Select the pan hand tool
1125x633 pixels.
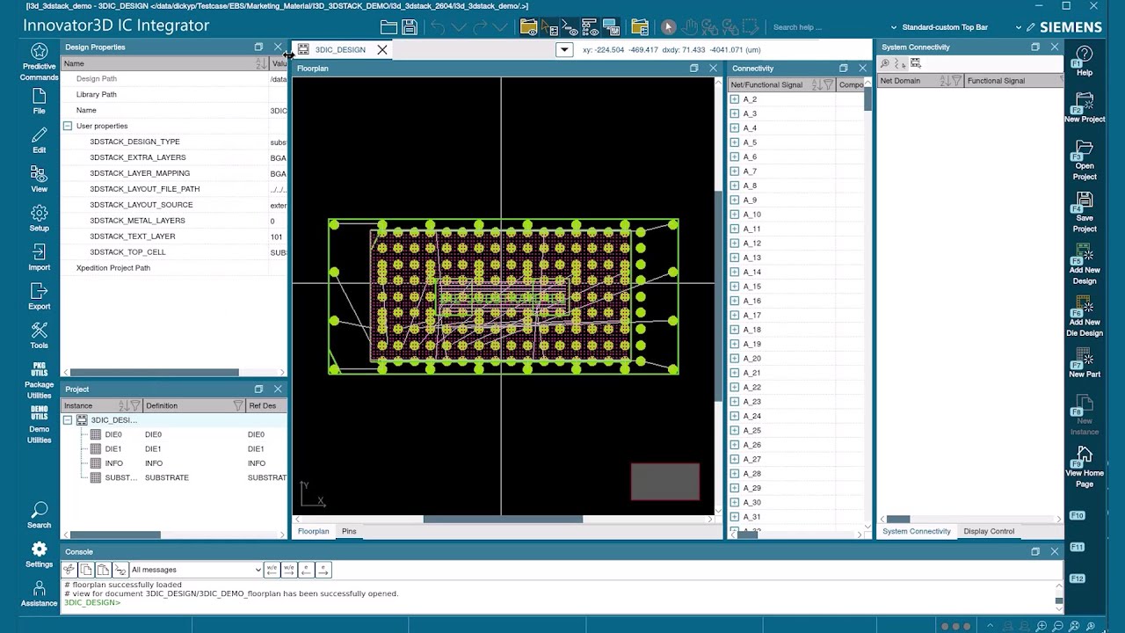[x=690, y=27]
